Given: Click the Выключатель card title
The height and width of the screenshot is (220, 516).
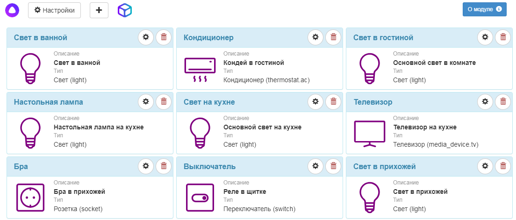Looking at the screenshot, I should coord(209,166).
